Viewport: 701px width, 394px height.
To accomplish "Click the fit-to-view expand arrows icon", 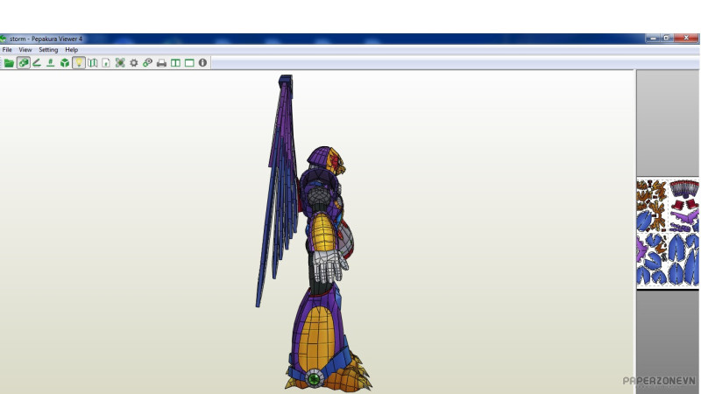I will click(x=120, y=63).
